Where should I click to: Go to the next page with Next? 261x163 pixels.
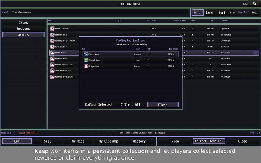[x=254, y=12]
